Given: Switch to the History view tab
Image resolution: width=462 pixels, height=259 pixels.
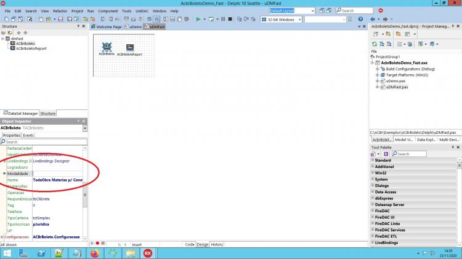Looking at the screenshot, I should pos(217,244).
